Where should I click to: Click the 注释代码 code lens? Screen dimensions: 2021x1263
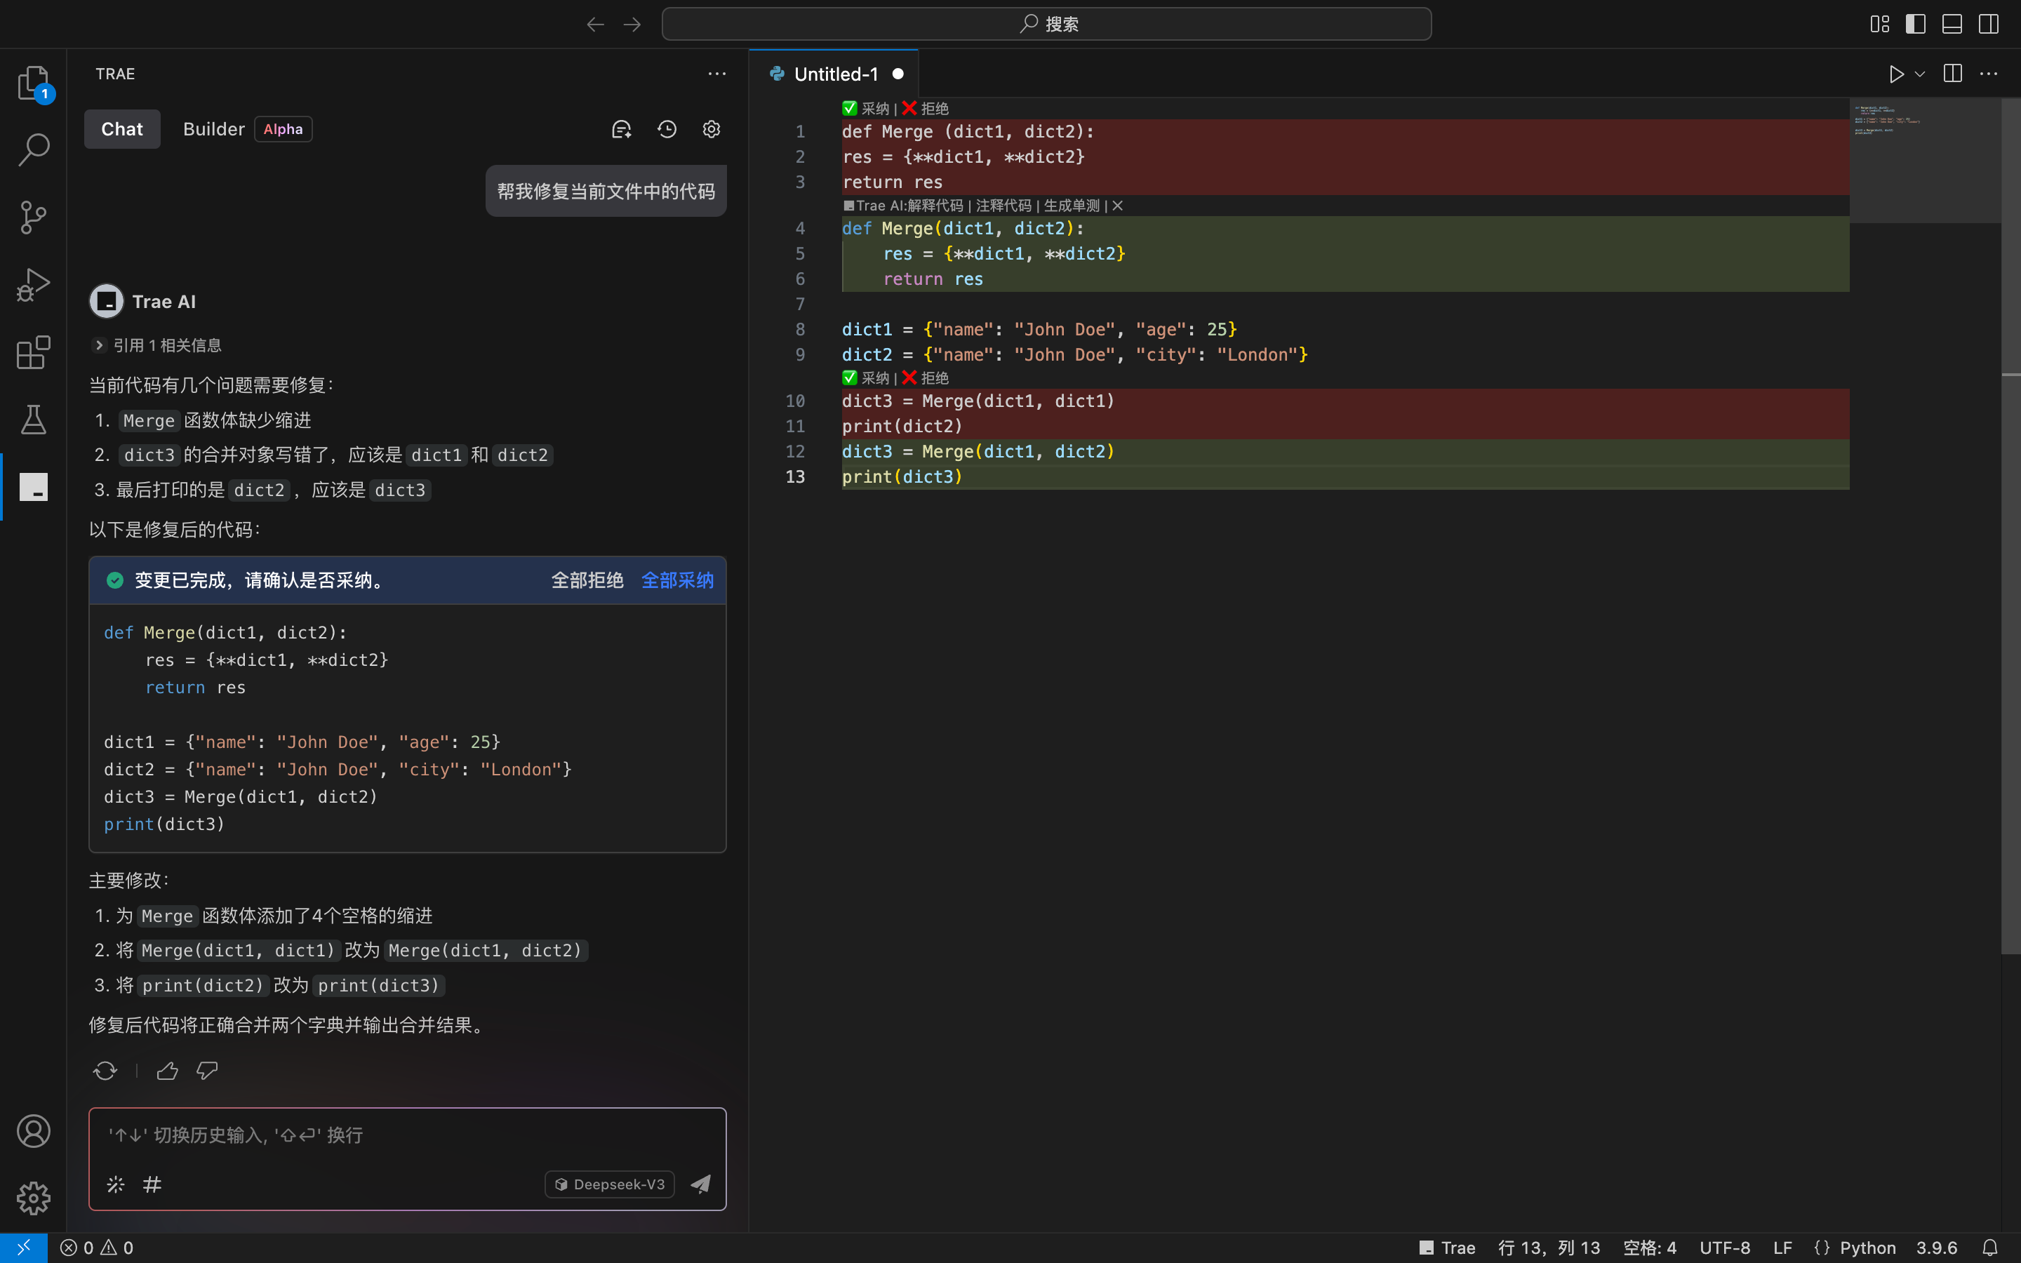pyautogui.click(x=1003, y=206)
